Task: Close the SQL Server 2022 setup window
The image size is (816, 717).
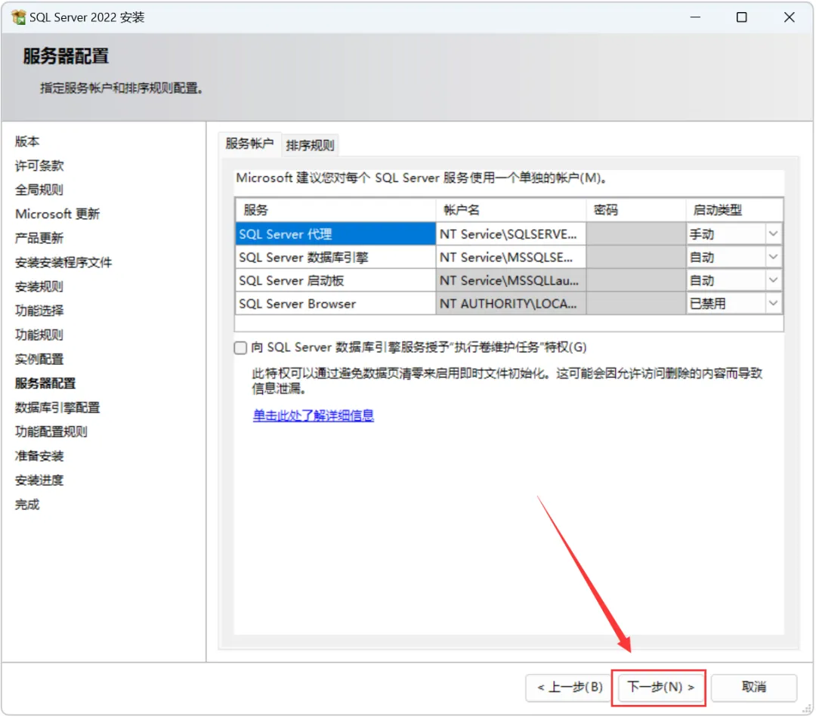Action: [x=789, y=17]
